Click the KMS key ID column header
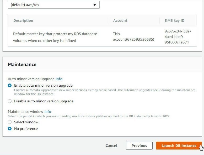The height and width of the screenshot is (155, 204). [175, 20]
